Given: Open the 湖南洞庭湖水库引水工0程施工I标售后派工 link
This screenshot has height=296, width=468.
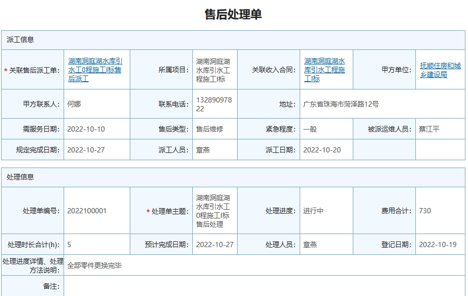Looking at the screenshot, I should (x=95, y=70).
